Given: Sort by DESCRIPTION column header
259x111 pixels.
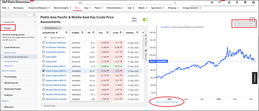Looking at the screenshot, I should pyautogui.click(x=49, y=33).
